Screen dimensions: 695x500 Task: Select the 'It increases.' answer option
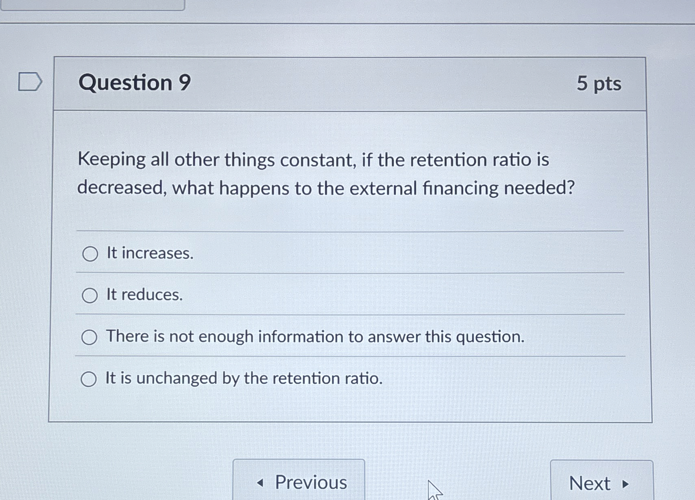pos(90,254)
